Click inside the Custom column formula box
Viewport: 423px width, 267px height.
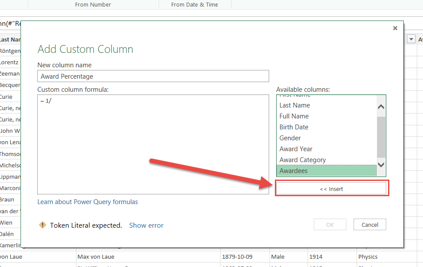(153, 144)
